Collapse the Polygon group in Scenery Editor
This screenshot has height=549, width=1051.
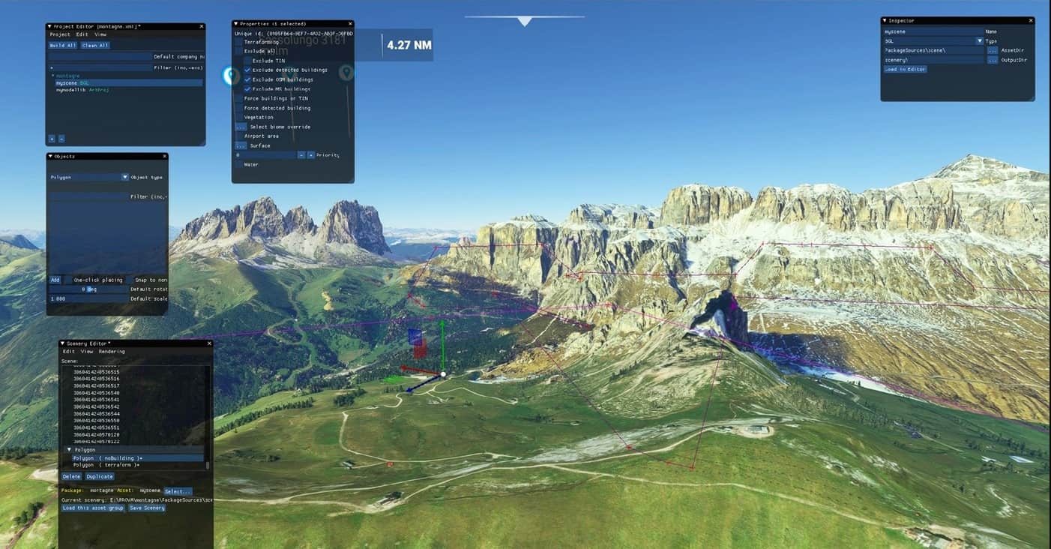69,449
